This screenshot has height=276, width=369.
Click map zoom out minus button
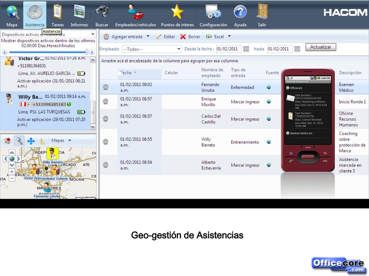tap(12, 178)
